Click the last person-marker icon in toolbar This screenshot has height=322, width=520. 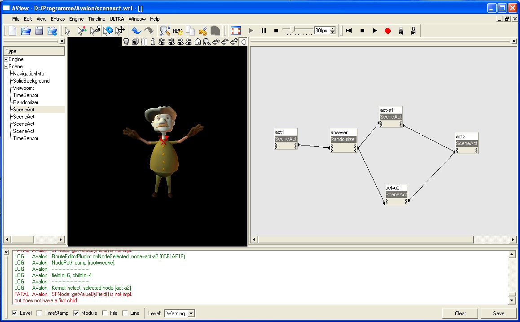414,31
